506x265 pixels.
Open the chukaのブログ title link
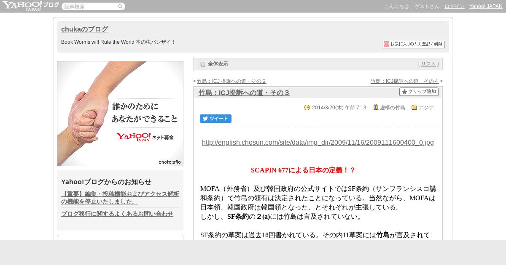click(84, 29)
